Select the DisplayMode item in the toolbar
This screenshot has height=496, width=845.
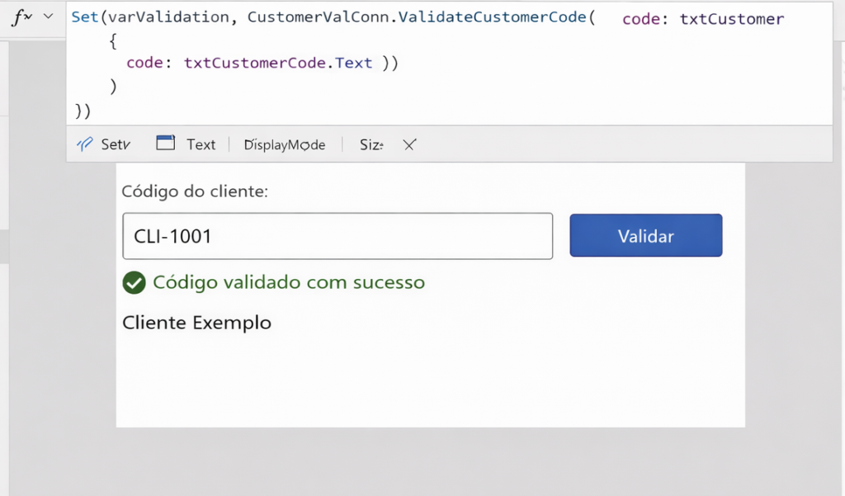click(284, 144)
